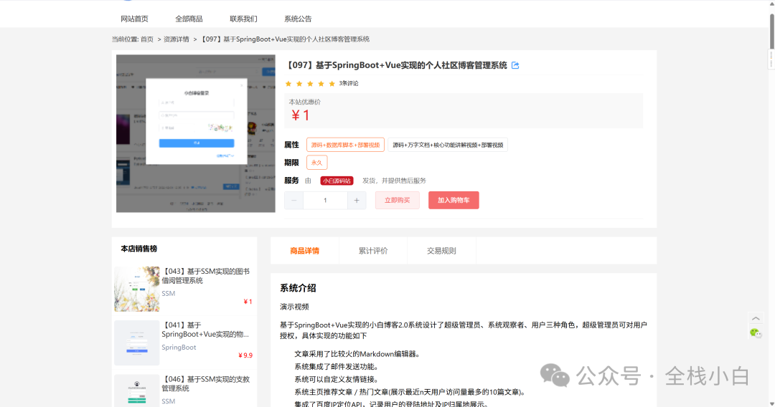The height and width of the screenshot is (407, 775).
Task: Select 源码+数据库脚本+部署视频 attribute option
Action: [345, 145]
